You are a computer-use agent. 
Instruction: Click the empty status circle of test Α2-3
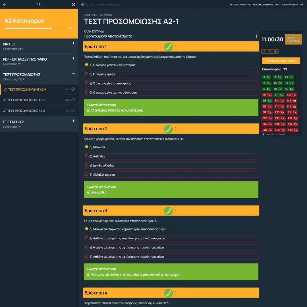[73, 110]
